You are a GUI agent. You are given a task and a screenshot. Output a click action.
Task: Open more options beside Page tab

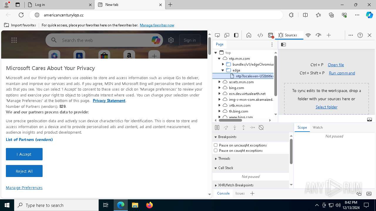tap(272, 45)
